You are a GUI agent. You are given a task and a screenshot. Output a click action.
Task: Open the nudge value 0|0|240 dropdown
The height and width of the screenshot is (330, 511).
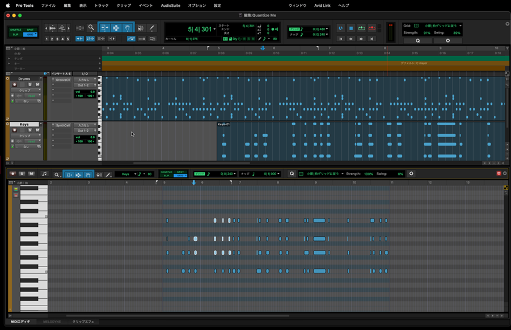coord(327,34)
